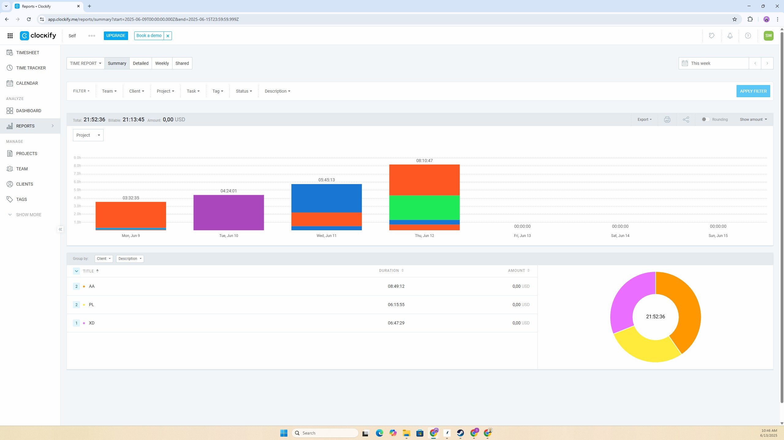
Task: Open the help question mark icon
Action: click(x=748, y=36)
